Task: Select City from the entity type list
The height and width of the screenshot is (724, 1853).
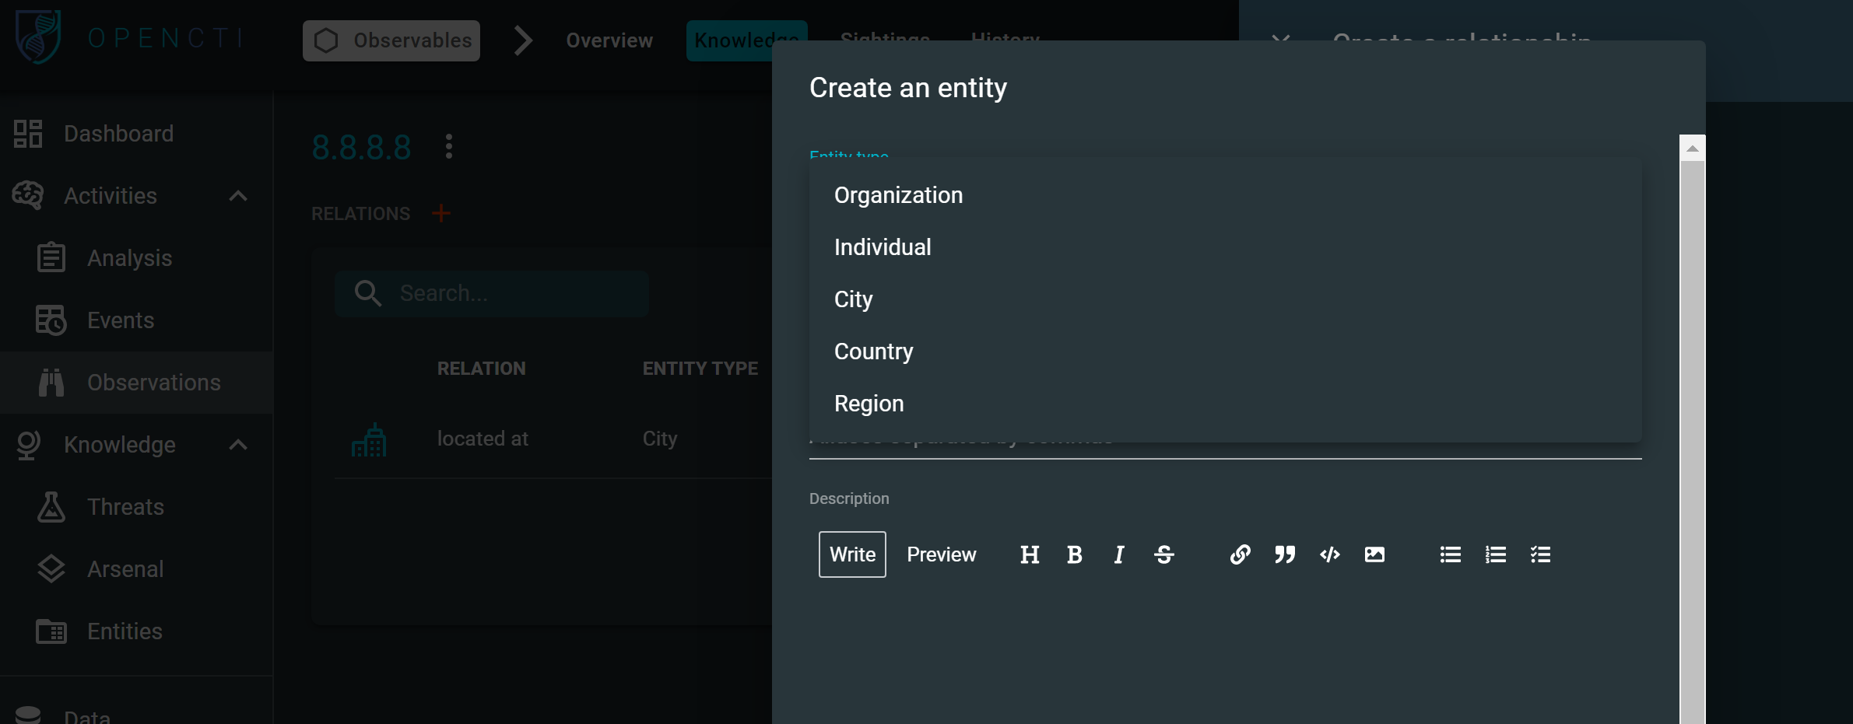Action: (x=854, y=299)
